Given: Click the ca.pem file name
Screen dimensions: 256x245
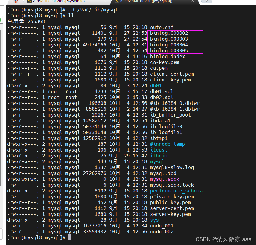Looking at the screenshot, I should (x=159, y=68).
